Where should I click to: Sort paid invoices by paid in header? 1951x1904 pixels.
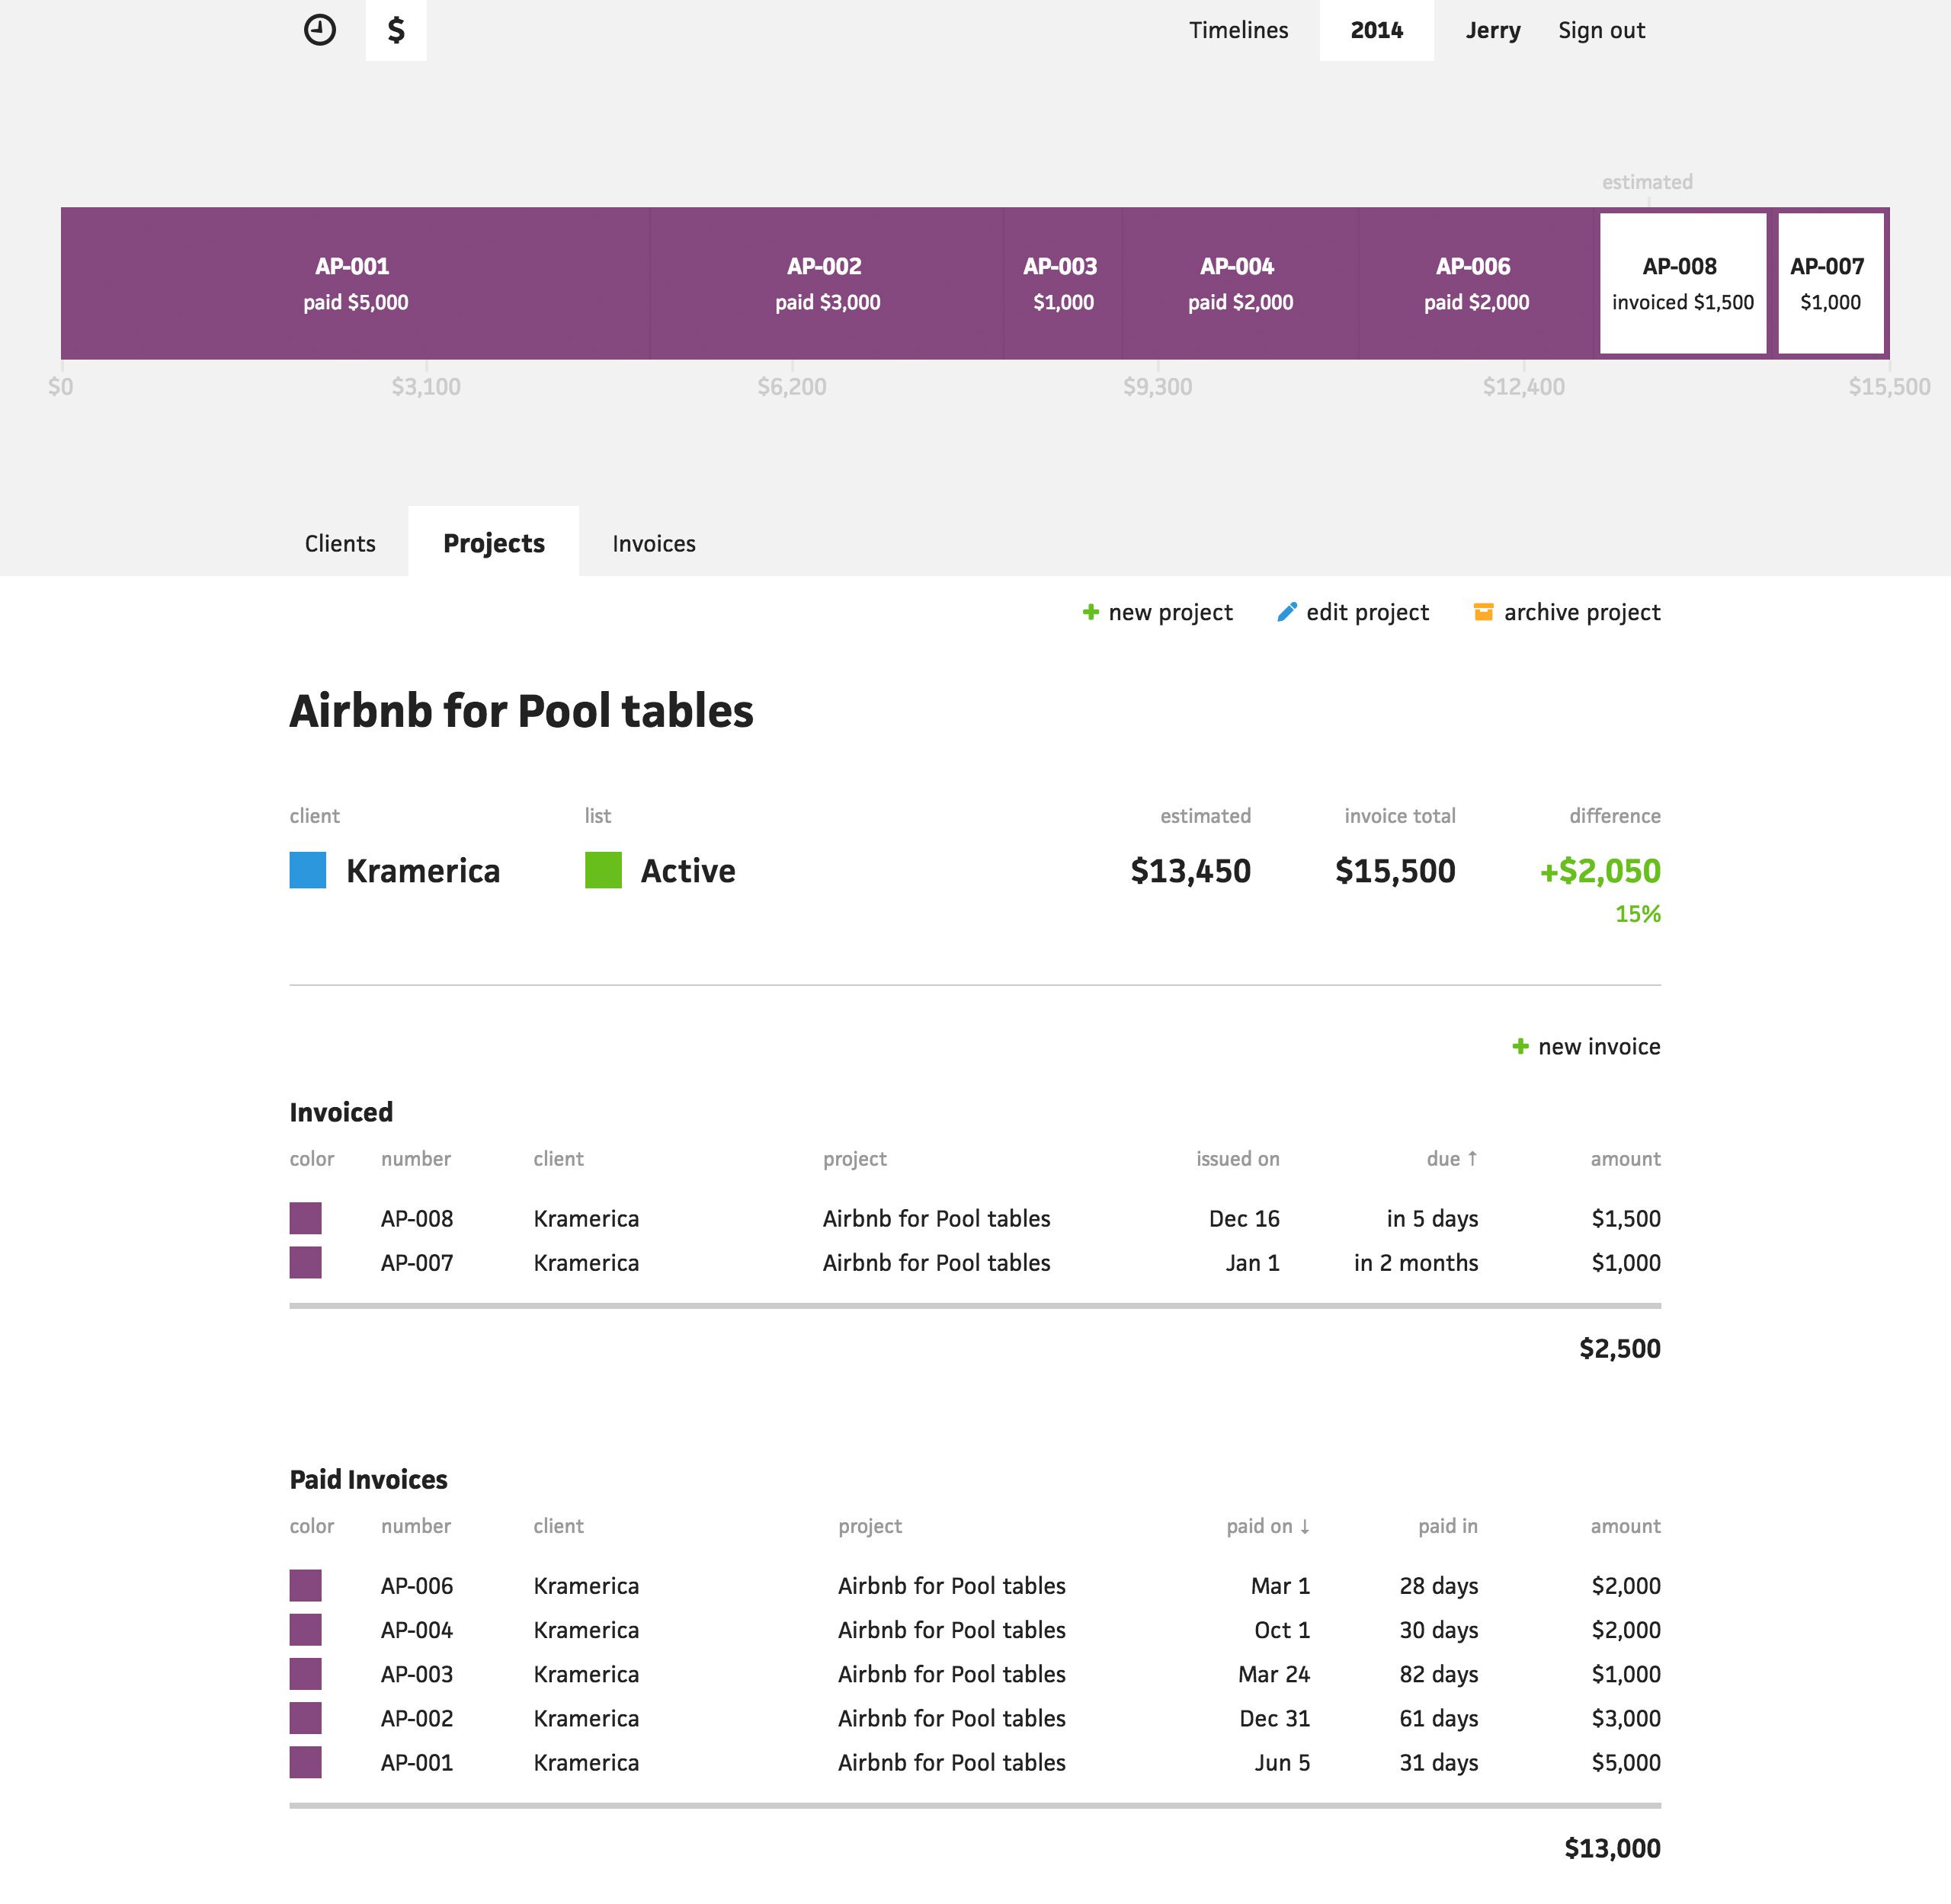pos(1448,1525)
